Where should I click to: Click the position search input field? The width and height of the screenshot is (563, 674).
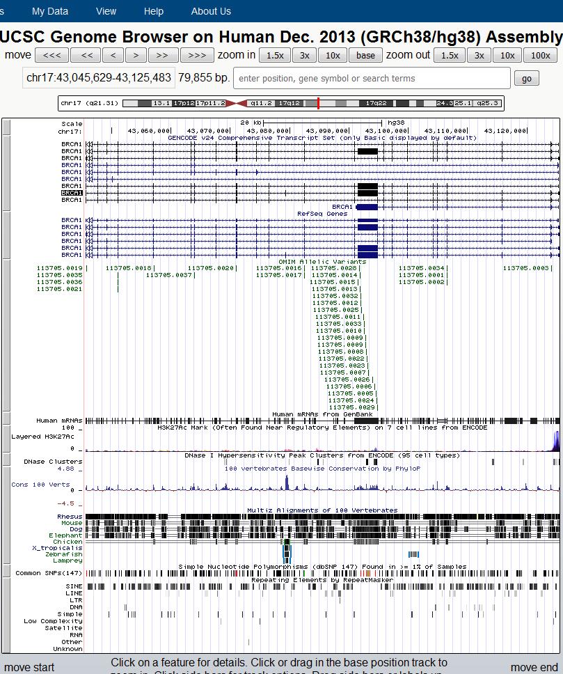pos(372,78)
